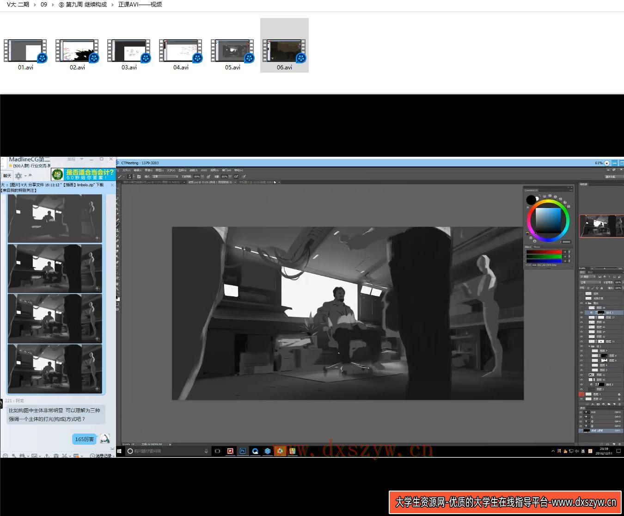Click the lock transparent pixels icon
Viewport: 624px width, 516px height.
coord(588,288)
